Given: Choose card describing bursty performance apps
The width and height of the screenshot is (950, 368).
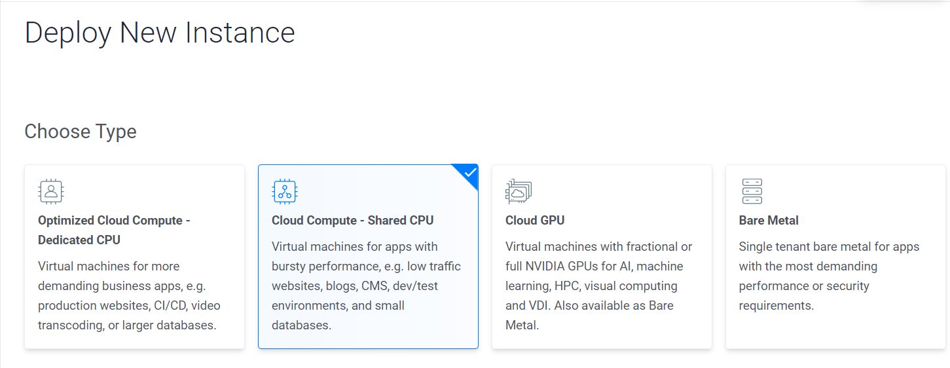Looking at the screenshot, I should tap(368, 257).
